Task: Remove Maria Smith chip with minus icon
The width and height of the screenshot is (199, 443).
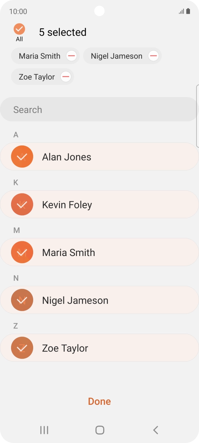Action: (71, 56)
